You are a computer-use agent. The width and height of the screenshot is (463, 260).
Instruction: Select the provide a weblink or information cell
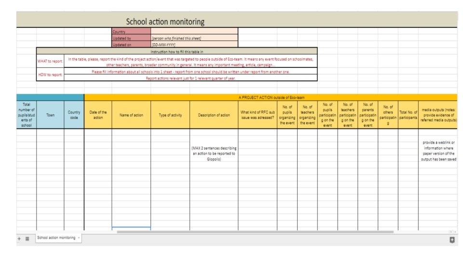pos(438,151)
